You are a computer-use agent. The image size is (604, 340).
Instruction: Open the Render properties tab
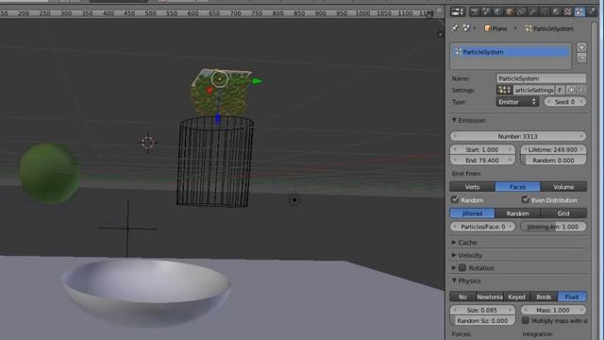[474, 12]
